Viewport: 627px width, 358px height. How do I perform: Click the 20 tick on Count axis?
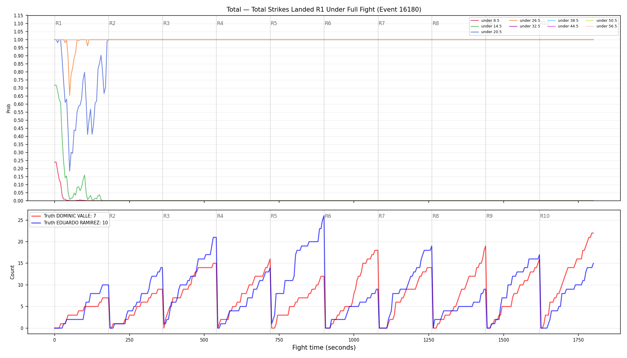click(x=21, y=242)
